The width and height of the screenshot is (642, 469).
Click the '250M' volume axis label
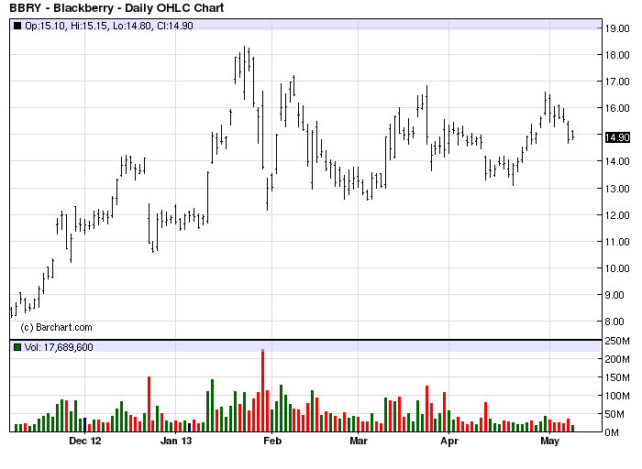[617, 341]
